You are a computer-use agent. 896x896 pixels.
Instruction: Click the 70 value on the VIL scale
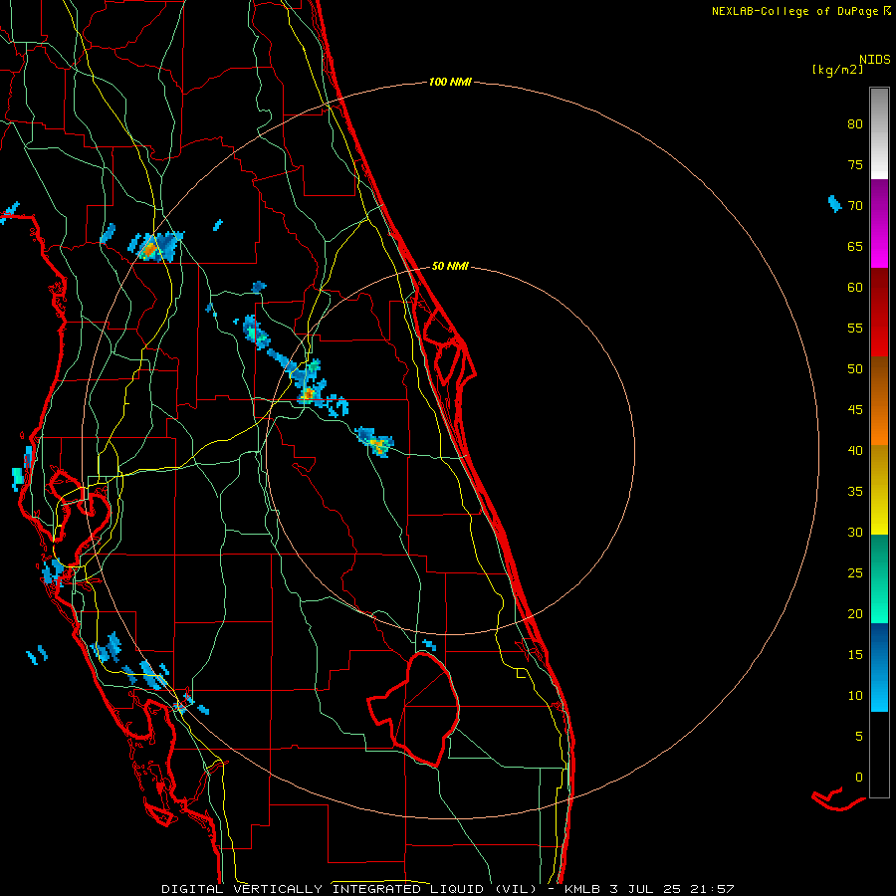855,206
